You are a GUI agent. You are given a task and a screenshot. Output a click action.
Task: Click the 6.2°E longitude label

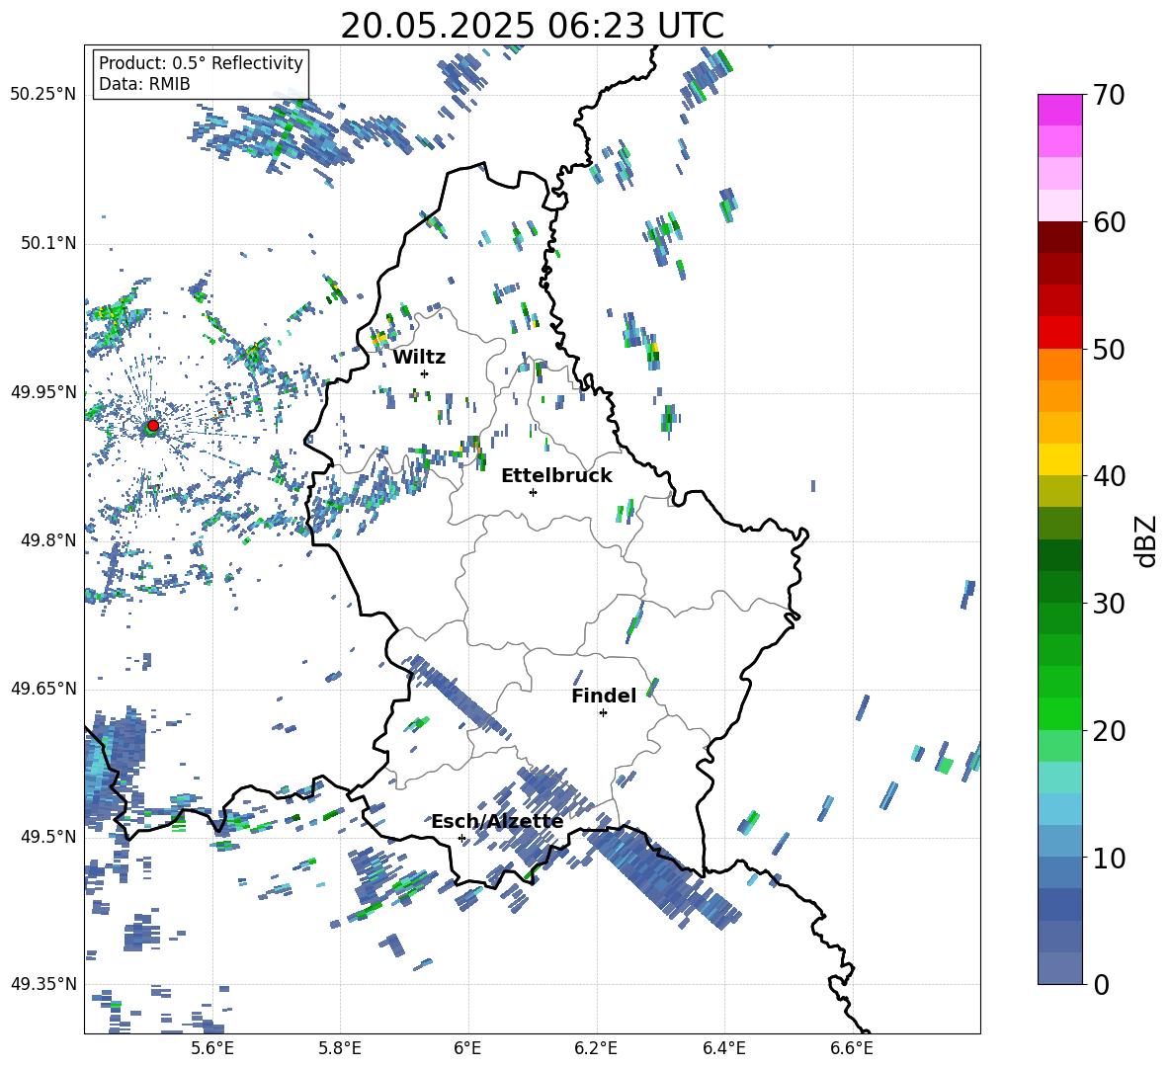tap(596, 1048)
